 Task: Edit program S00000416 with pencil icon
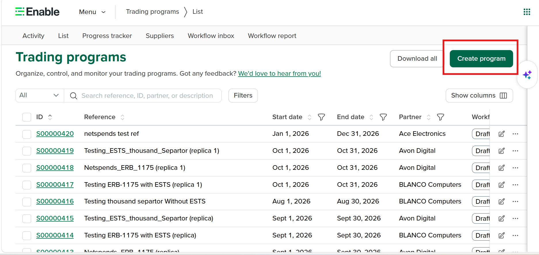click(502, 201)
